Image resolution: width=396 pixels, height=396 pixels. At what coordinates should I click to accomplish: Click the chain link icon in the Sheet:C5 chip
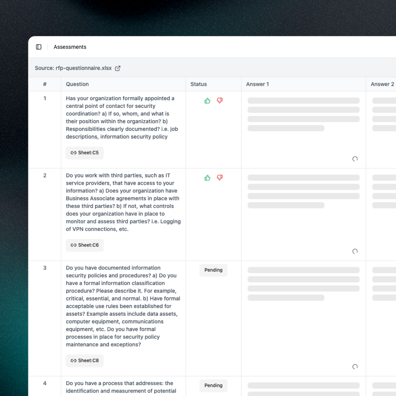pos(73,153)
